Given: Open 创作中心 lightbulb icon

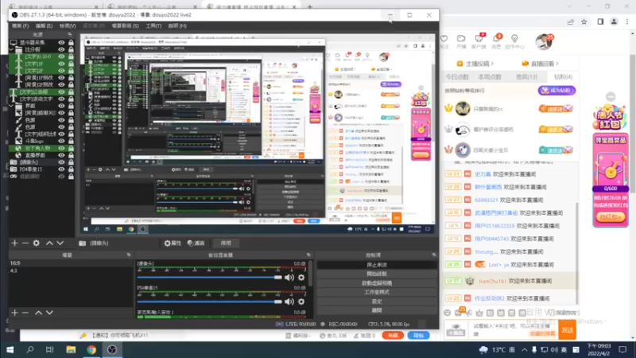Looking at the screenshot, I should 514,38.
